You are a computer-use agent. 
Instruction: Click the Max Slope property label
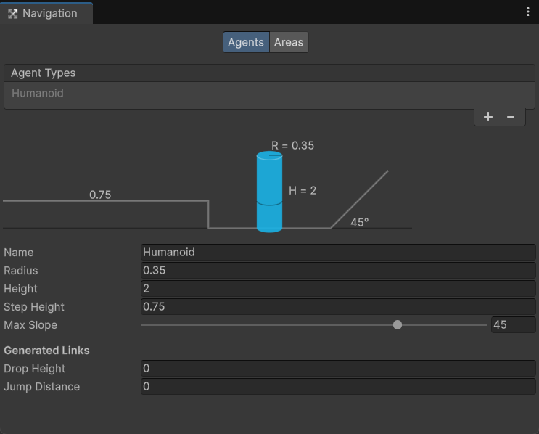[x=30, y=325]
